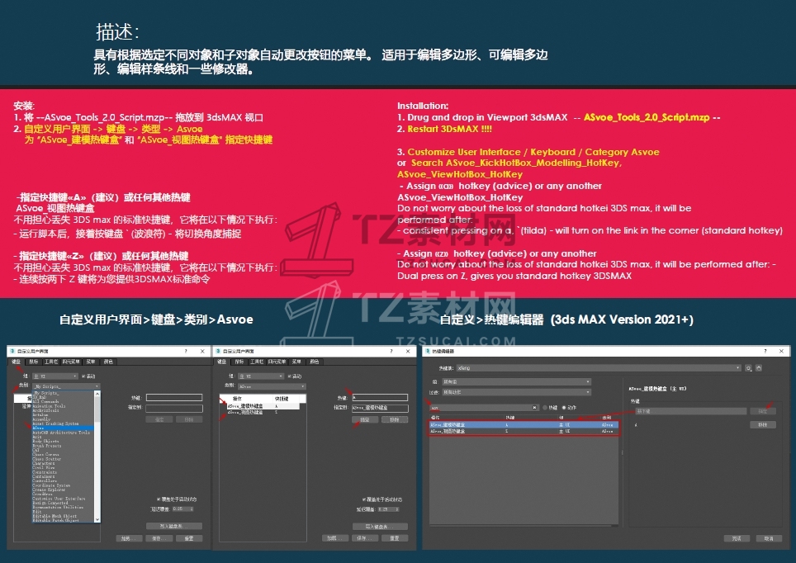The width and height of the screenshot is (796, 563).
Task: Click 保存 save button in dialog with open category list
Action: 159,538
